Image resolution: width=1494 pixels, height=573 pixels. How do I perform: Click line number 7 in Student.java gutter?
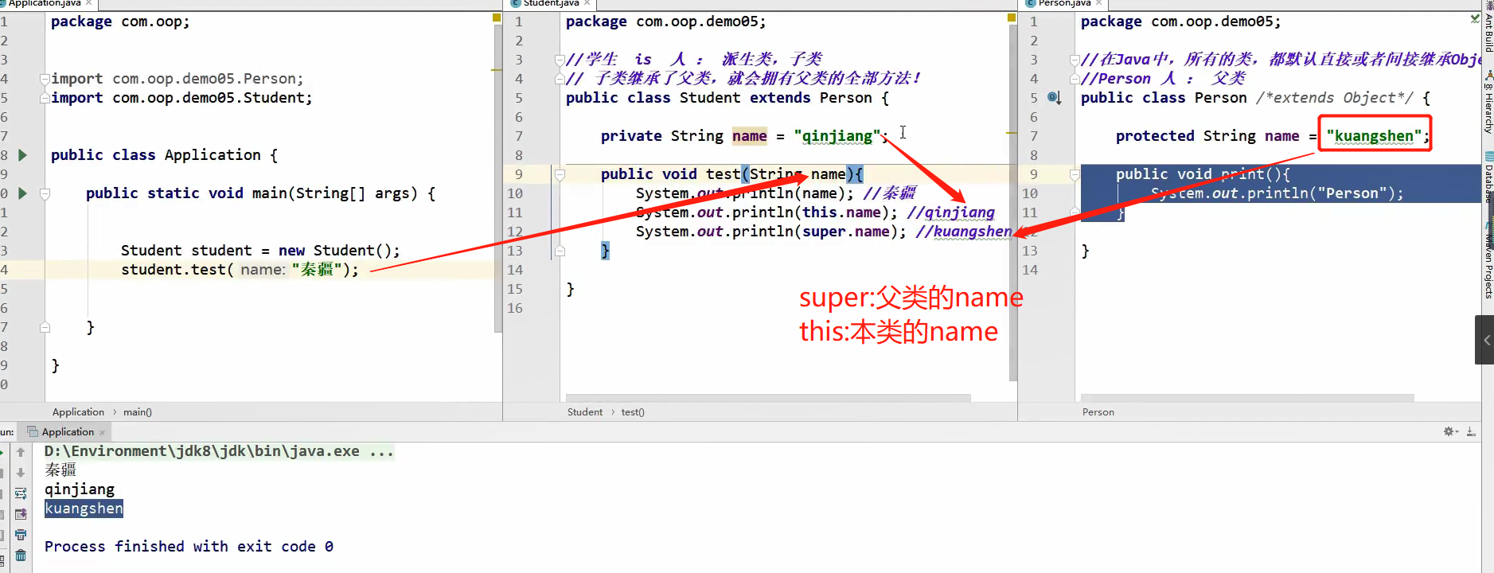coord(519,136)
